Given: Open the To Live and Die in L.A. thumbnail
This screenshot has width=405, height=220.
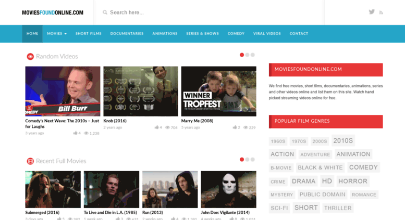Looking at the screenshot, I should tap(112, 189).
